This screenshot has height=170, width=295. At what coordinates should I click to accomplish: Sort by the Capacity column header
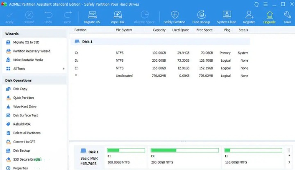[159, 30]
